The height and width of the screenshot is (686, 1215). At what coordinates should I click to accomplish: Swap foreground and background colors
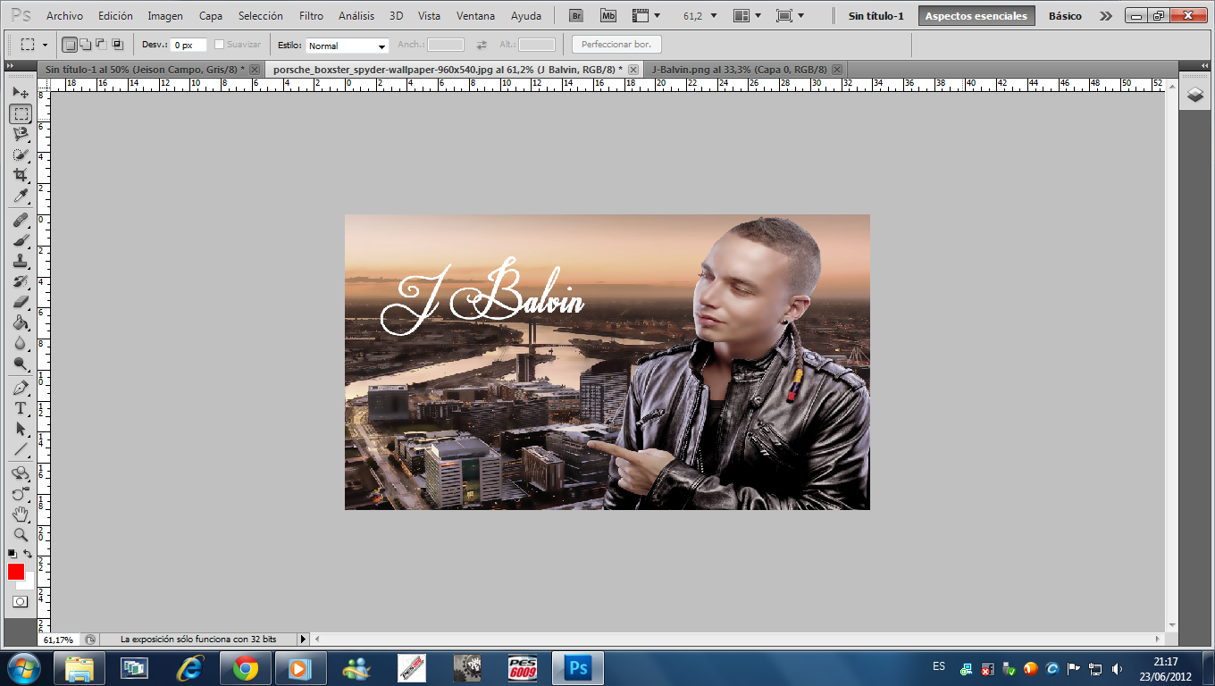point(29,555)
